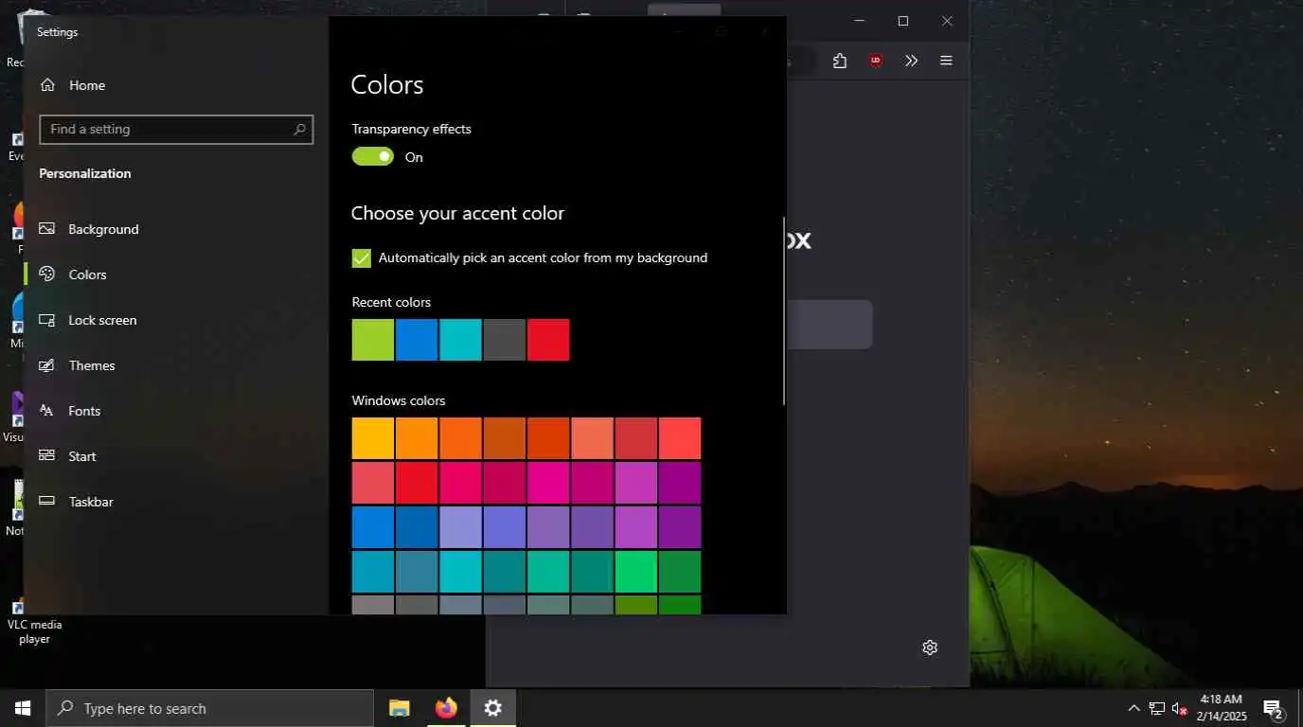
Task: Click the muted volume tray icon
Action: (x=1180, y=708)
